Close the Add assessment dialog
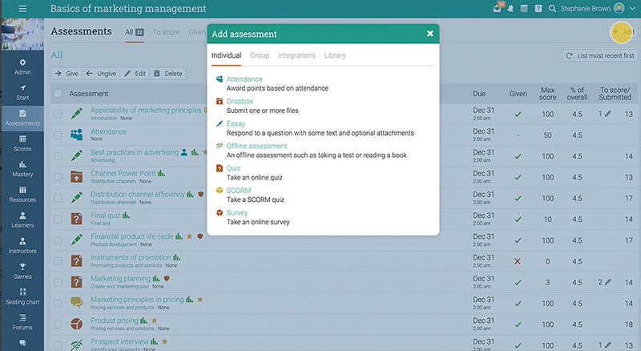Image resolution: width=641 pixels, height=351 pixels. pos(430,34)
